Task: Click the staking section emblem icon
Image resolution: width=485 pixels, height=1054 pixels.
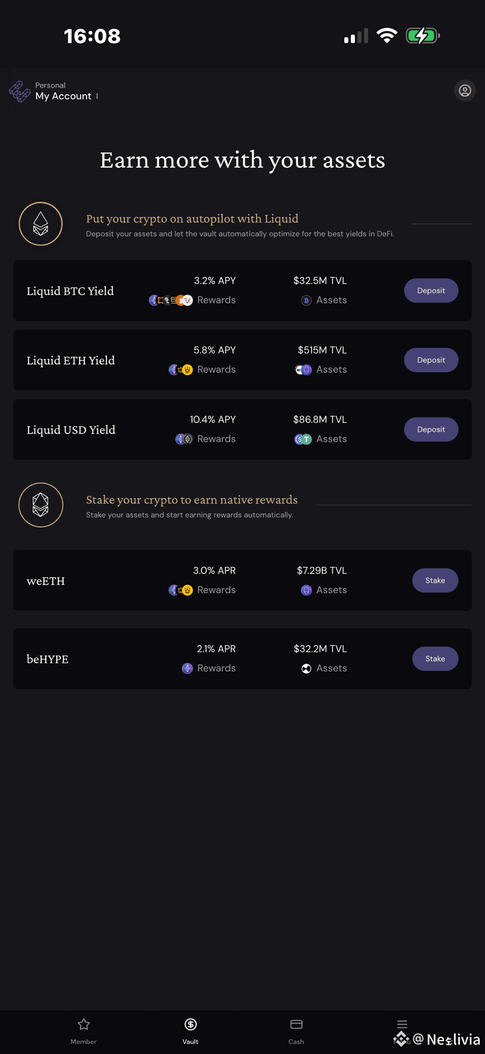Action: point(41,505)
